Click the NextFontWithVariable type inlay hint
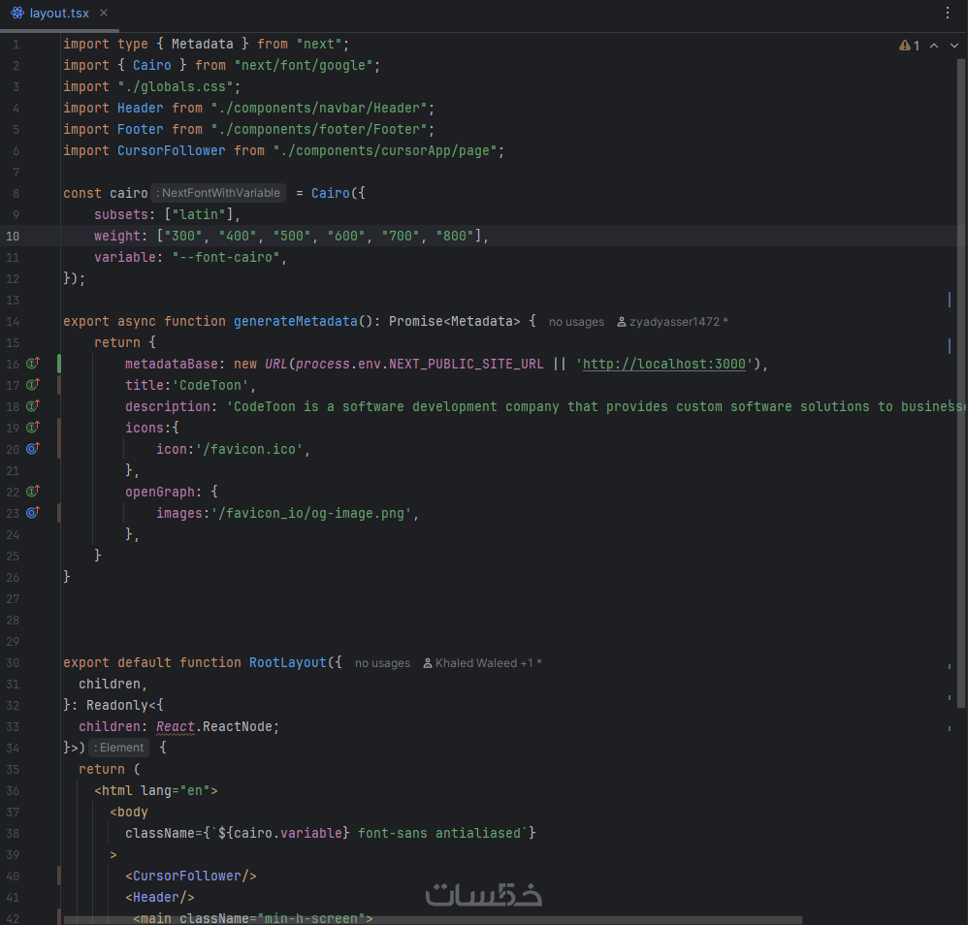The height and width of the screenshot is (925, 968). pos(218,193)
